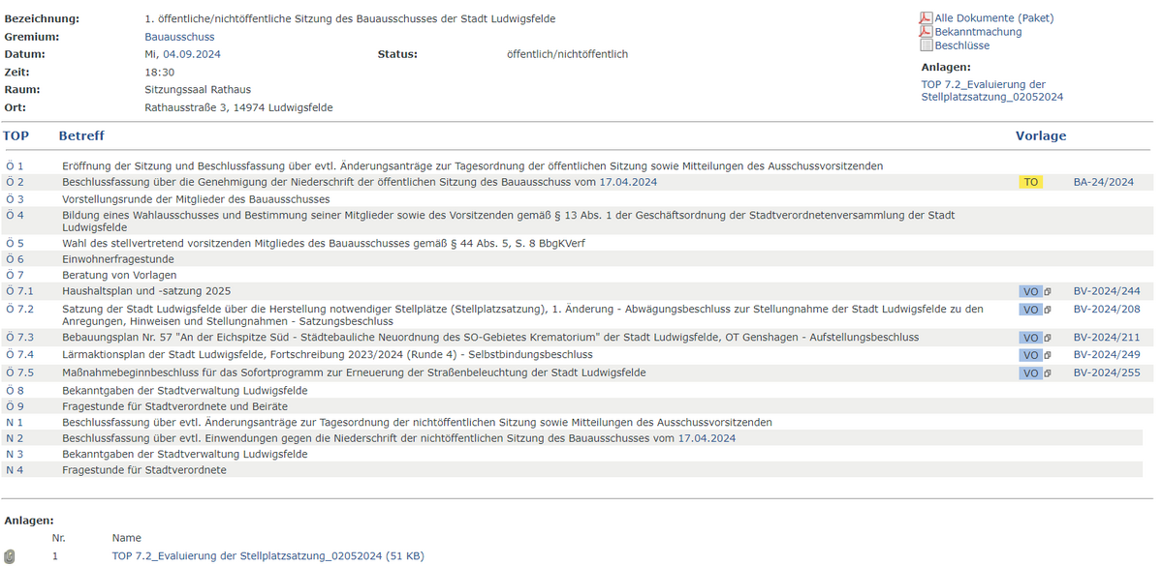The image size is (1163, 566).
Task: Open the 17.04.2024 date link in Ö 2
Action: [x=628, y=182]
